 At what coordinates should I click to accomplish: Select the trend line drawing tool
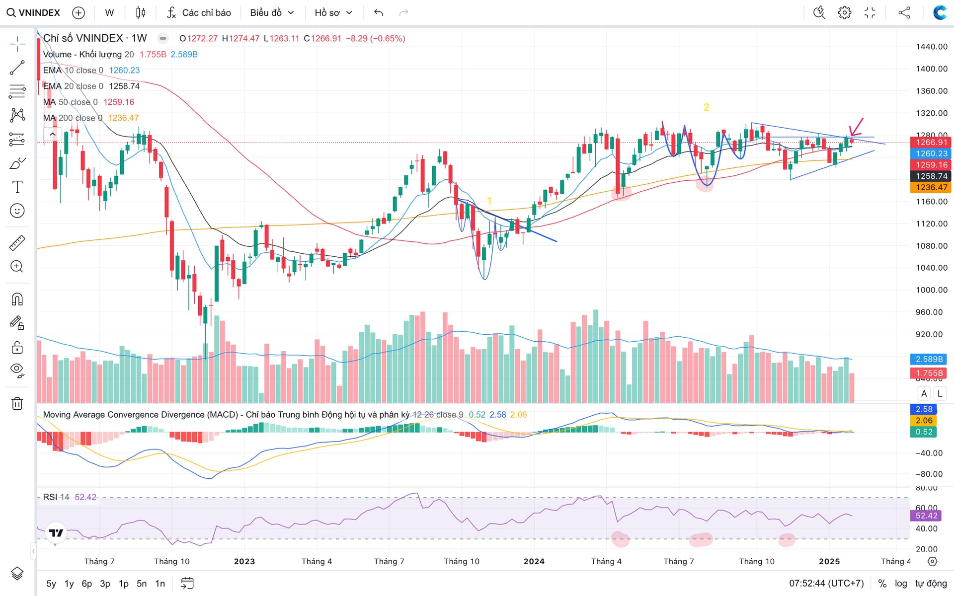[17, 68]
